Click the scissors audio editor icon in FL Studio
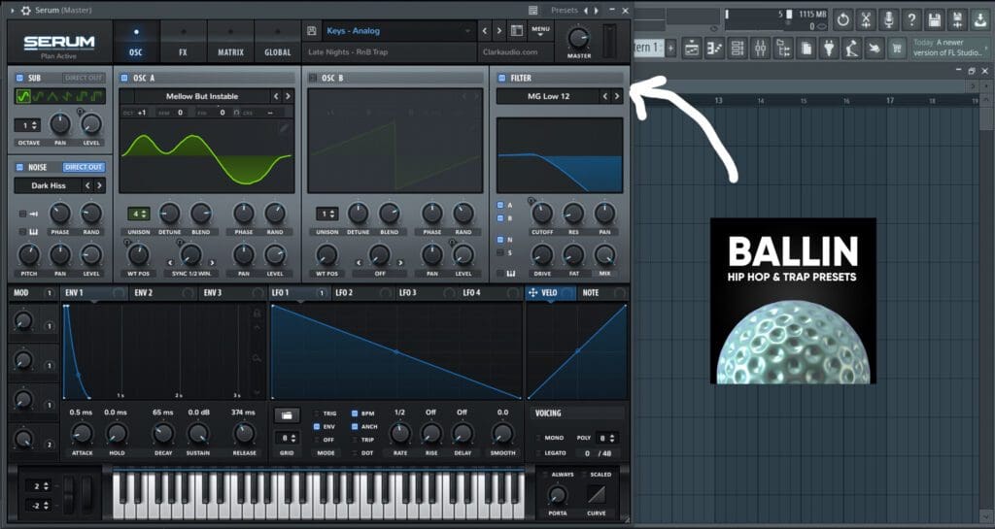 [x=866, y=19]
